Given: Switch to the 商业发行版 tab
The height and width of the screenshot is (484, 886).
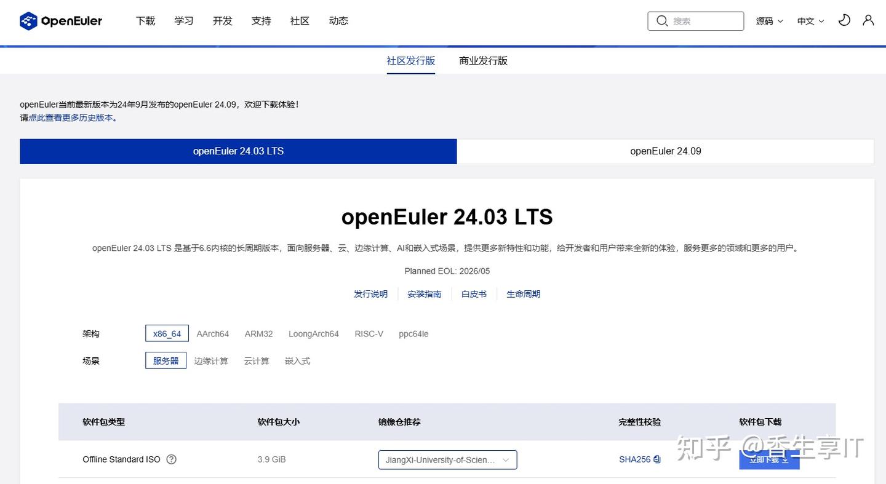Looking at the screenshot, I should 483,60.
